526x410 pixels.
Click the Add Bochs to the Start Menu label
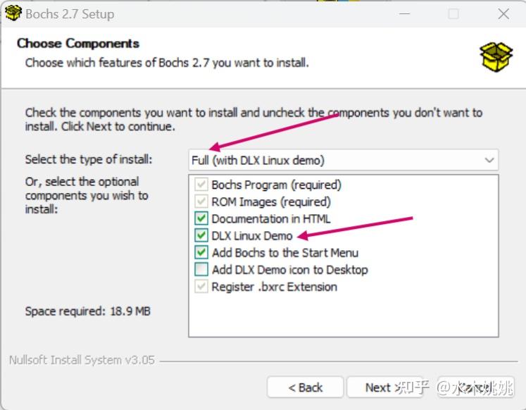click(284, 253)
